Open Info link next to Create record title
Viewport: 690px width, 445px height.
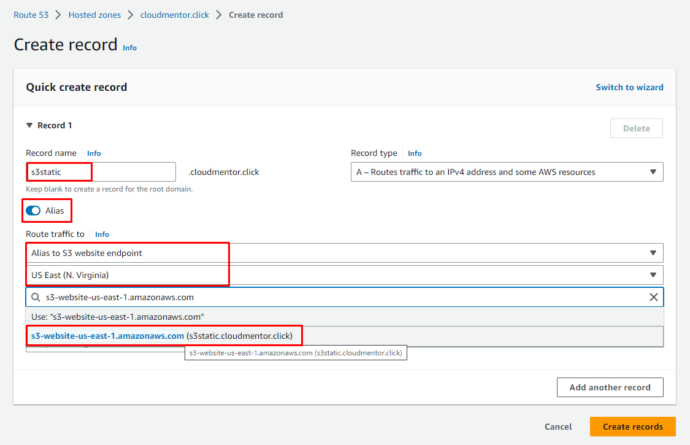point(129,48)
